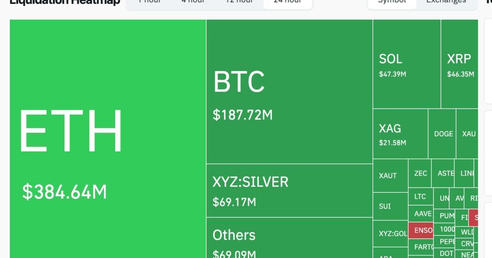Click the XAU heatmap tile

[x=468, y=134]
